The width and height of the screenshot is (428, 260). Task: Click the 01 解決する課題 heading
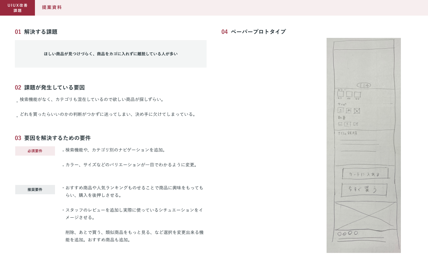click(x=36, y=32)
